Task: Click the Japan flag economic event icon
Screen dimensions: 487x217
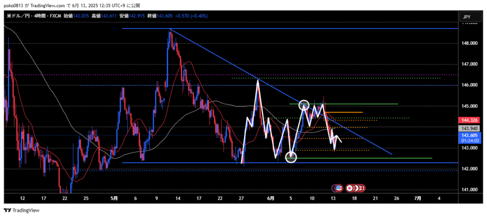Action: [351, 188]
